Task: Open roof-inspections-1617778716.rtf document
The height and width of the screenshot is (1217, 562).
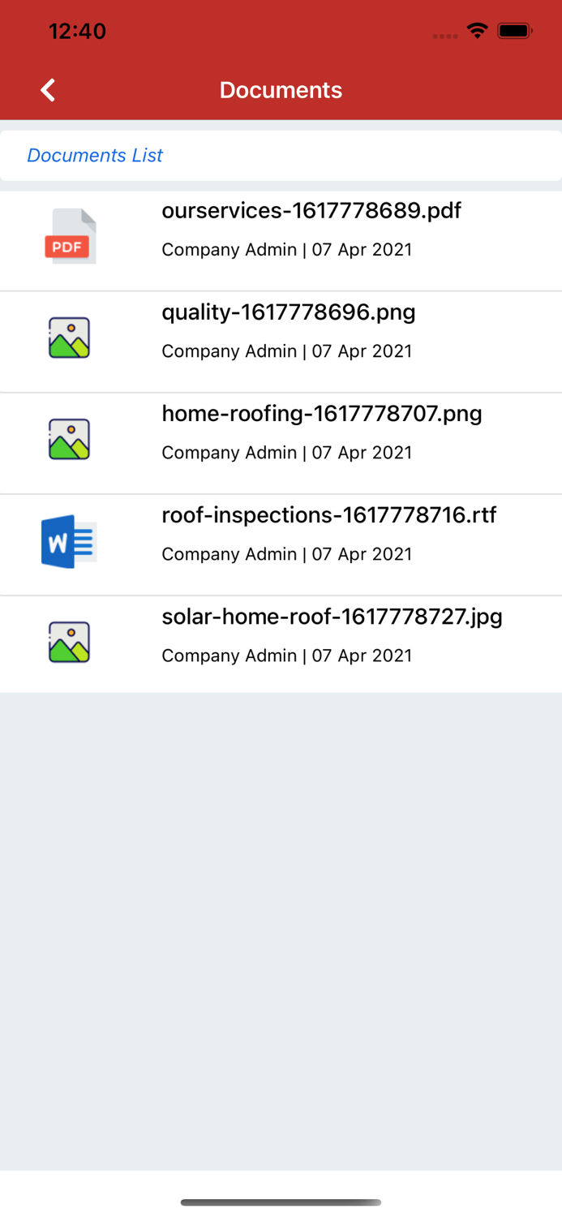Action: 330,514
